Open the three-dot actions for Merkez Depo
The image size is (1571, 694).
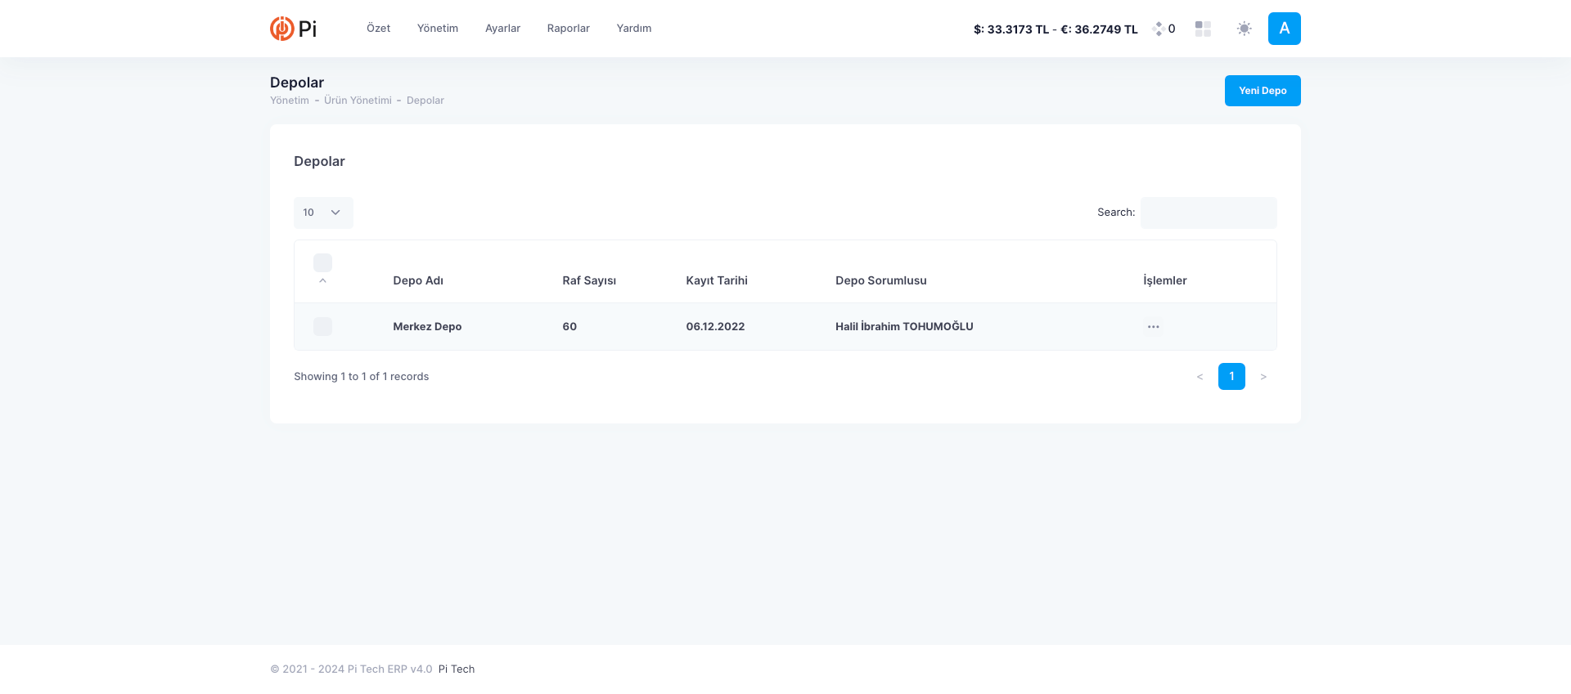point(1153,327)
